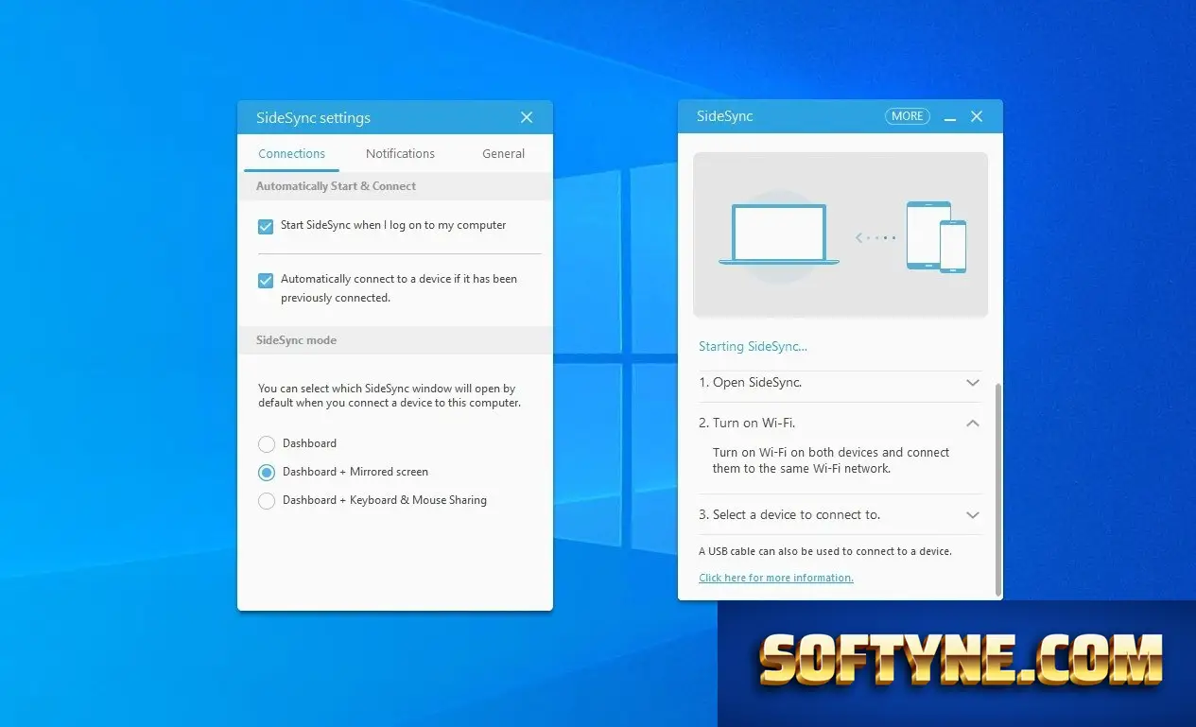The height and width of the screenshot is (727, 1196).
Task: Disable automatically connect to a device
Action: point(266,280)
